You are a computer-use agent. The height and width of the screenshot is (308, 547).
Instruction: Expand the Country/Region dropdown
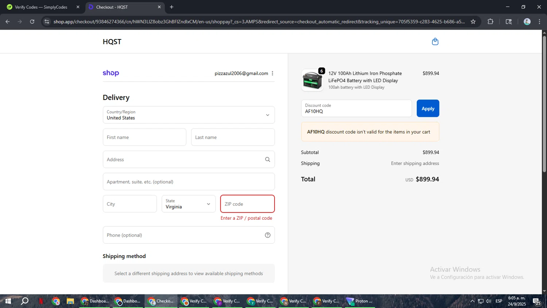tap(189, 115)
